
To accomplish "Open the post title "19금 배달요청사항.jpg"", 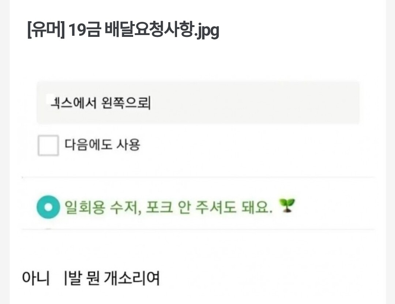I will [x=143, y=31].
